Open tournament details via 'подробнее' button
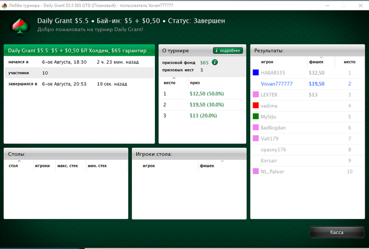 228,51
